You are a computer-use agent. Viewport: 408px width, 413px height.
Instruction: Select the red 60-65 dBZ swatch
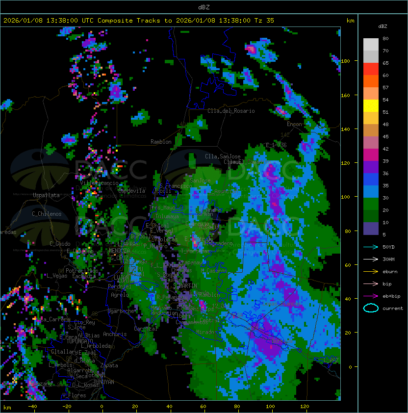pos(371,69)
